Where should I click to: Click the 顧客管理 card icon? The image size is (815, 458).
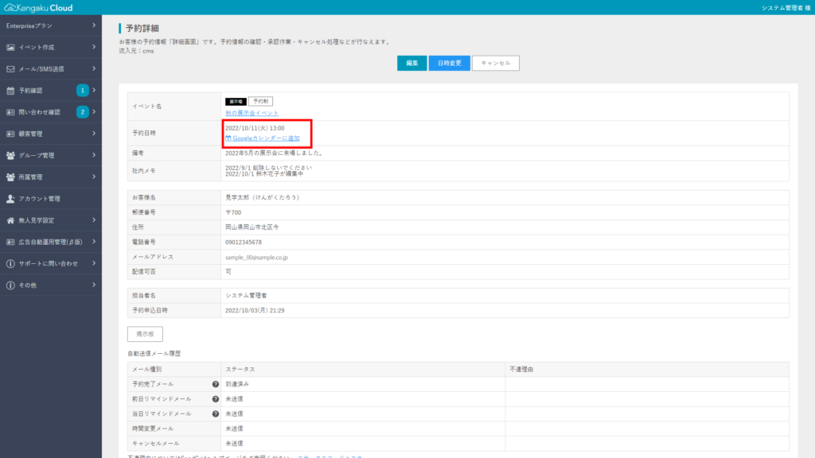(10, 134)
